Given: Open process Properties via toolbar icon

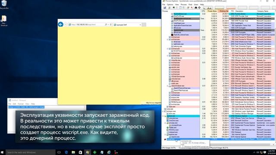Looking at the screenshot, I should point(188,8).
